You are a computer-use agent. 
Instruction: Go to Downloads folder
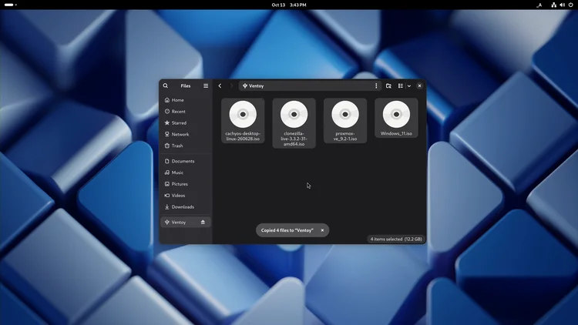pyautogui.click(x=186, y=206)
